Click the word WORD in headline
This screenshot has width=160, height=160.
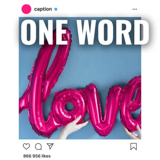coord(113,32)
